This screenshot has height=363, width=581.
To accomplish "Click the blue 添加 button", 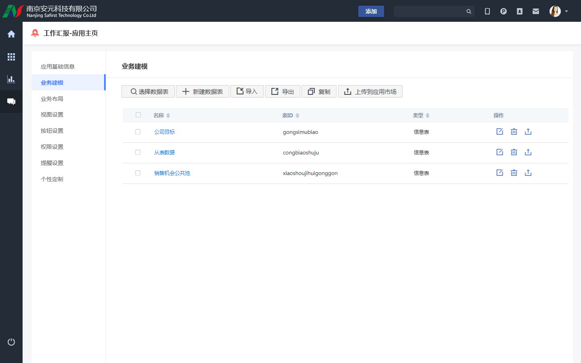I will (x=371, y=11).
